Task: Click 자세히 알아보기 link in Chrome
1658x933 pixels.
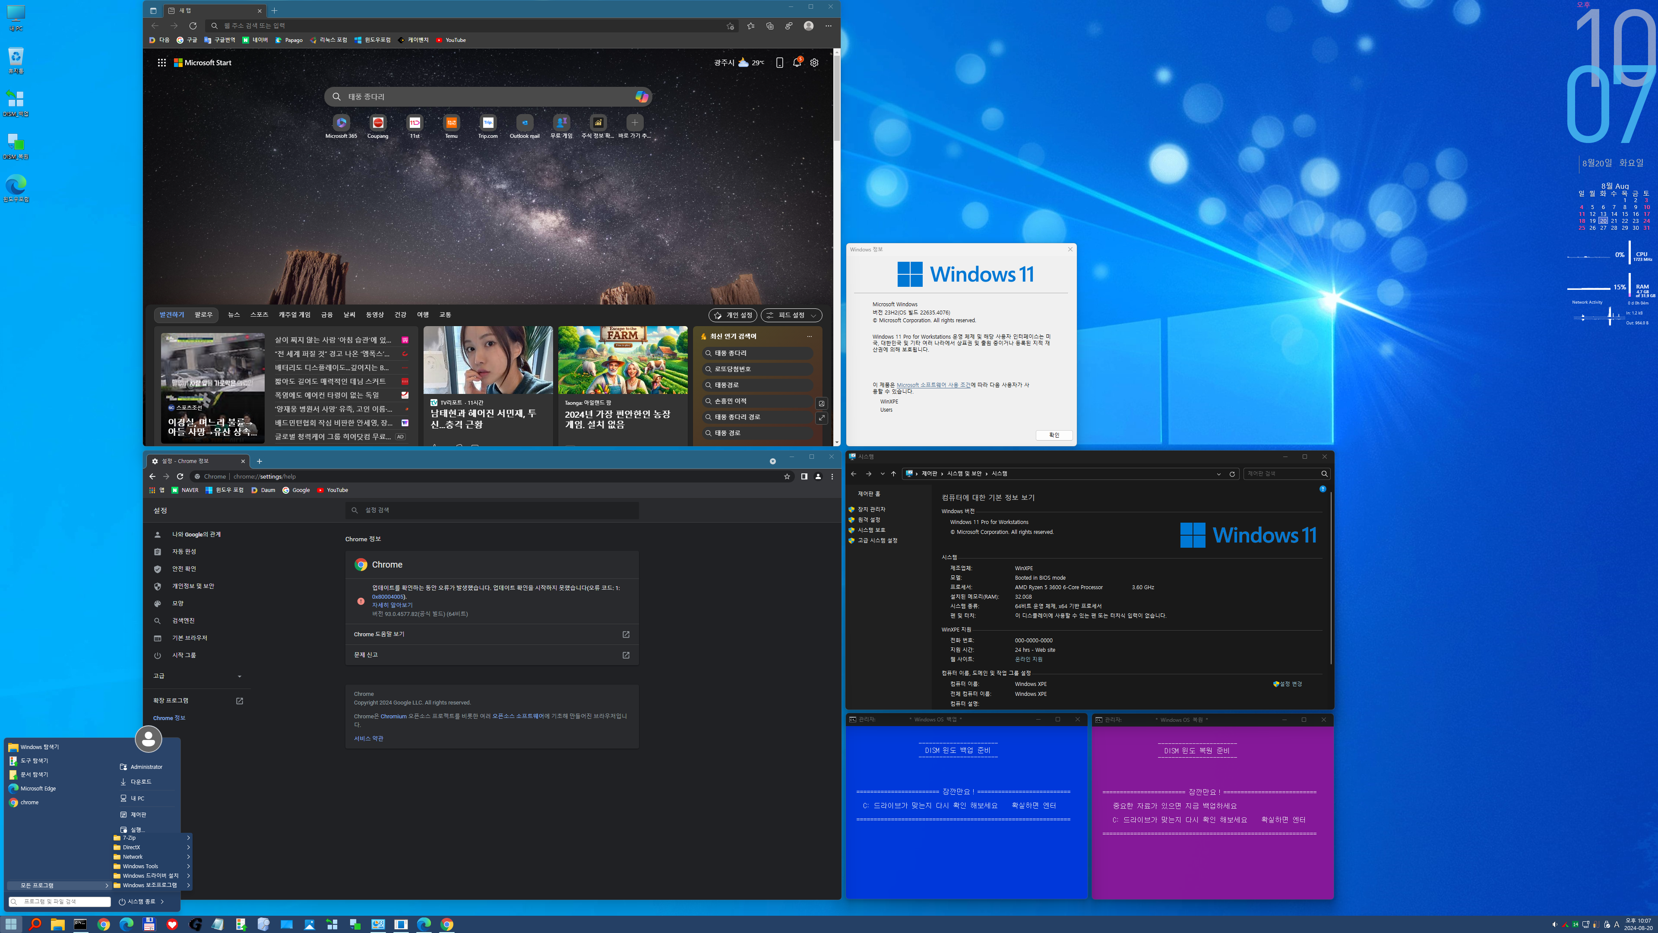Action: (x=392, y=605)
